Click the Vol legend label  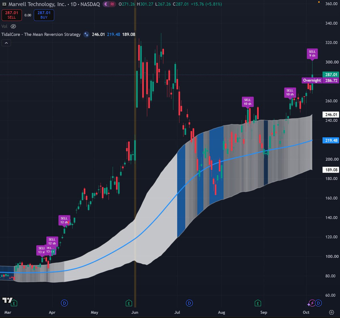click(x=4, y=26)
